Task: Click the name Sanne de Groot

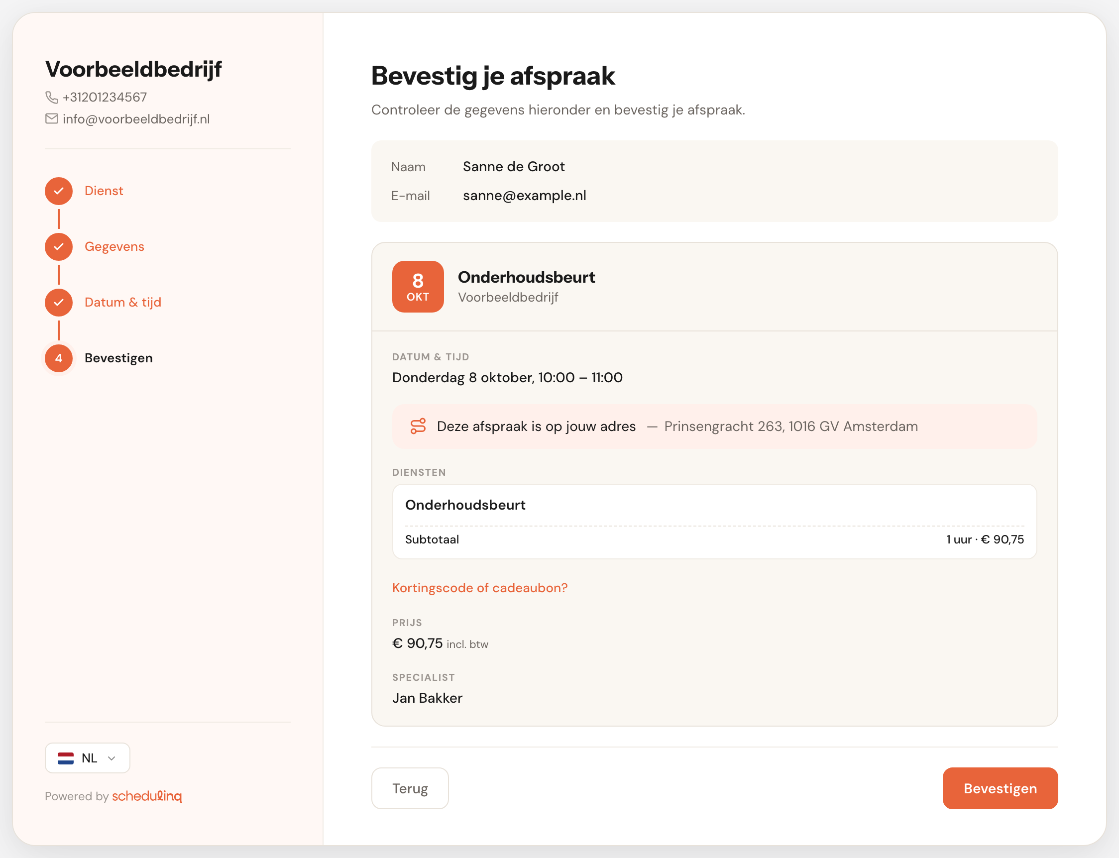Action: click(514, 167)
